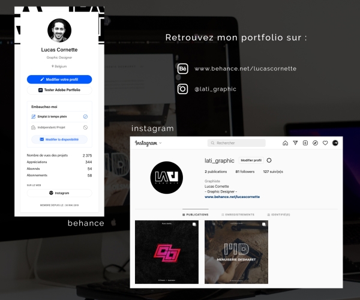Click Lucas Cornette's Behance profile photo
The width and height of the screenshot is (360, 300).
(59, 30)
